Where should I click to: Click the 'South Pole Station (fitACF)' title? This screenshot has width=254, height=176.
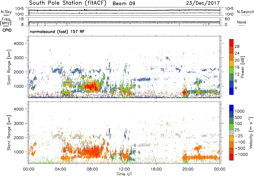[x=68, y=3]
